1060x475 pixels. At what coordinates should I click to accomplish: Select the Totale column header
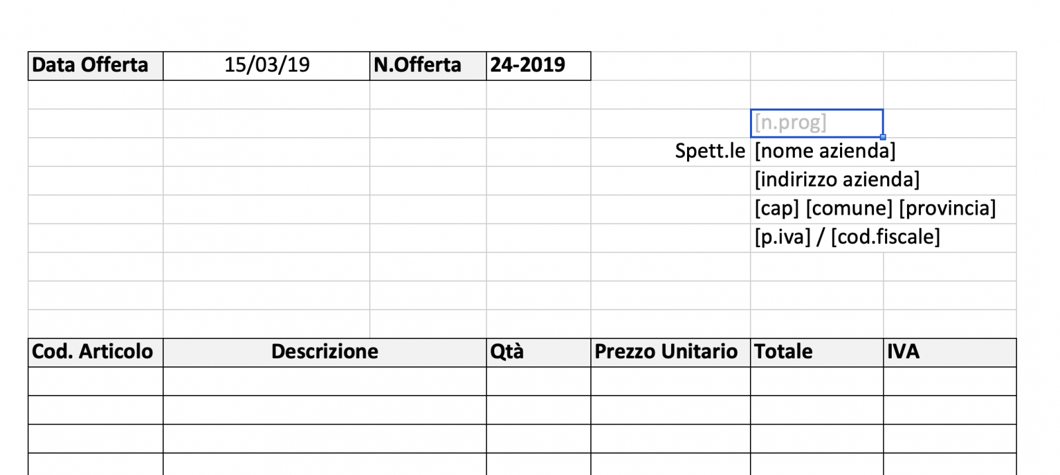coord(784,352)
